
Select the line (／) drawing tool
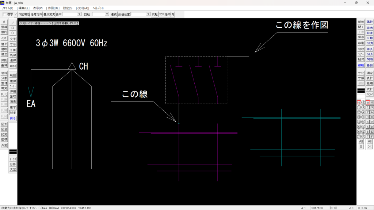[x=13, y=22]
